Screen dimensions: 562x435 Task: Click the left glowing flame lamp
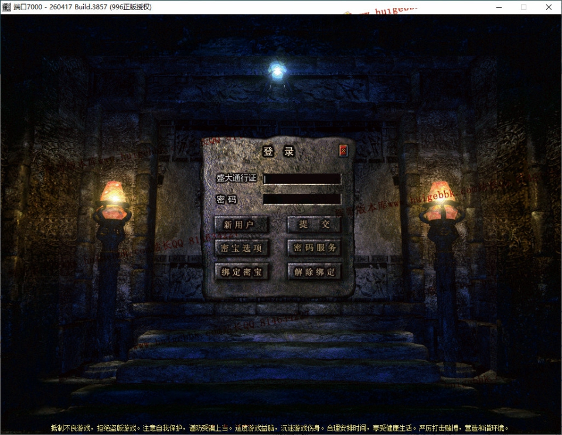(113, 200)
